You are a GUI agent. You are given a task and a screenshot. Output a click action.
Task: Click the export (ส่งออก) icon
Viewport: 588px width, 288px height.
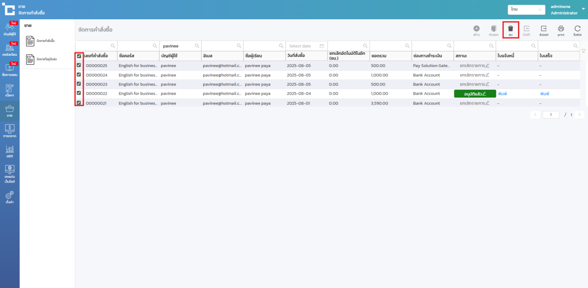click(x=544, y=28)
